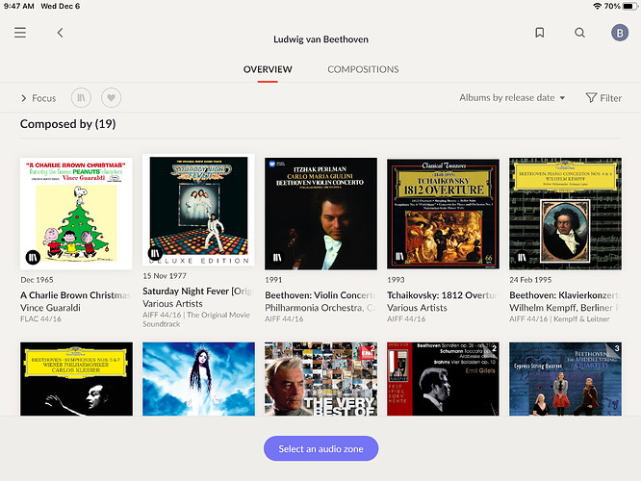Click the 1993 release year
Viewport: 641px width, 481px height.
coord(396,280)
